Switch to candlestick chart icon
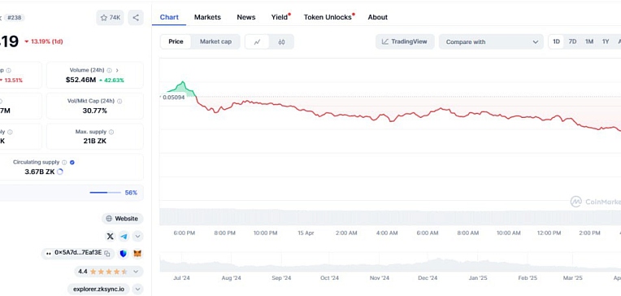 click(x=281, y=41)
